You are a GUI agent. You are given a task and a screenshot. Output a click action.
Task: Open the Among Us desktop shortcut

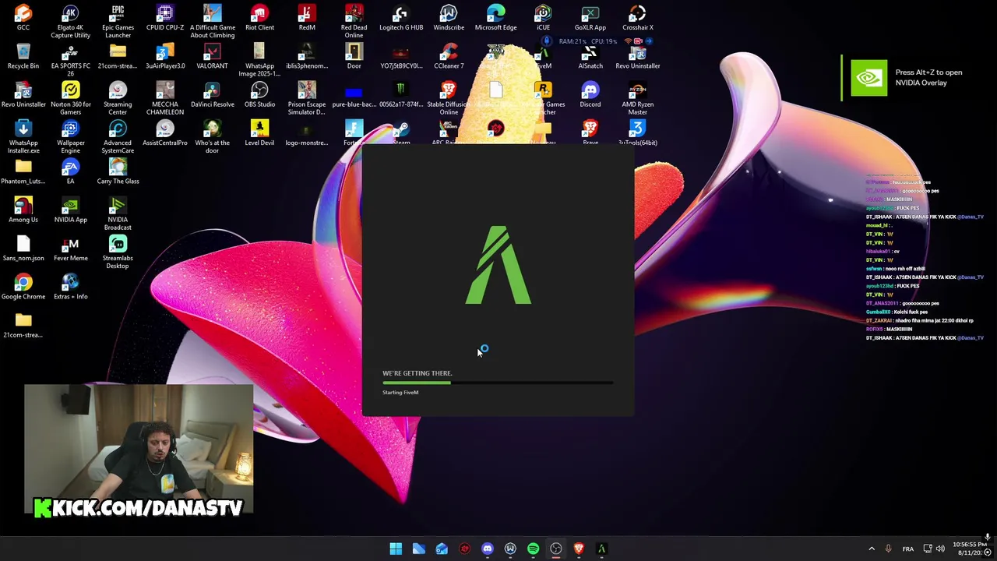(x=23, y=209)
